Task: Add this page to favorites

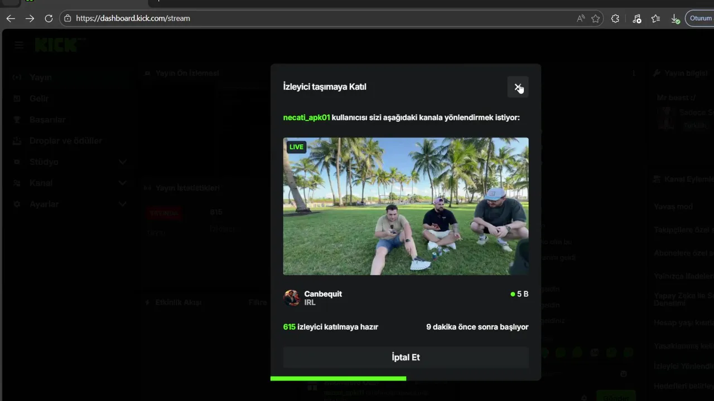Action: [596, 18]
